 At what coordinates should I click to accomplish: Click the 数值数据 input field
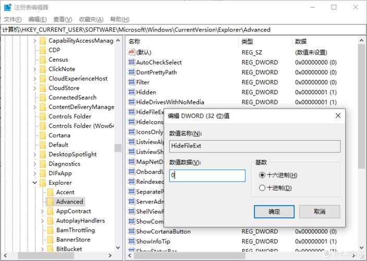(207, 175)
